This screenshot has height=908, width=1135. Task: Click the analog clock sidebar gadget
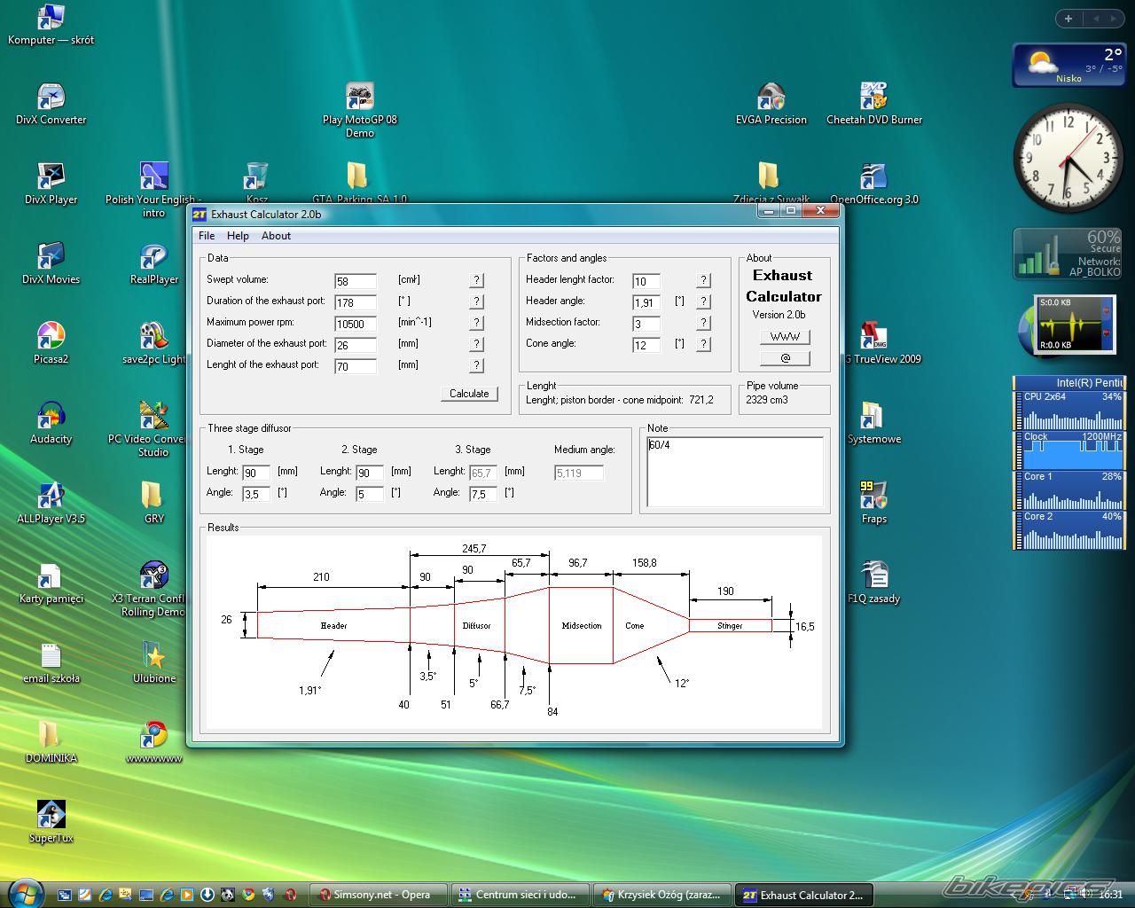1068,158
